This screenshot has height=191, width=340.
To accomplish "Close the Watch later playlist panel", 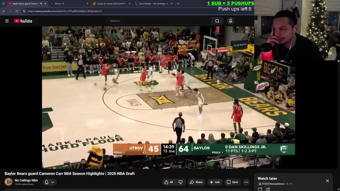I will pyautogui.click(x=327, y=181).
